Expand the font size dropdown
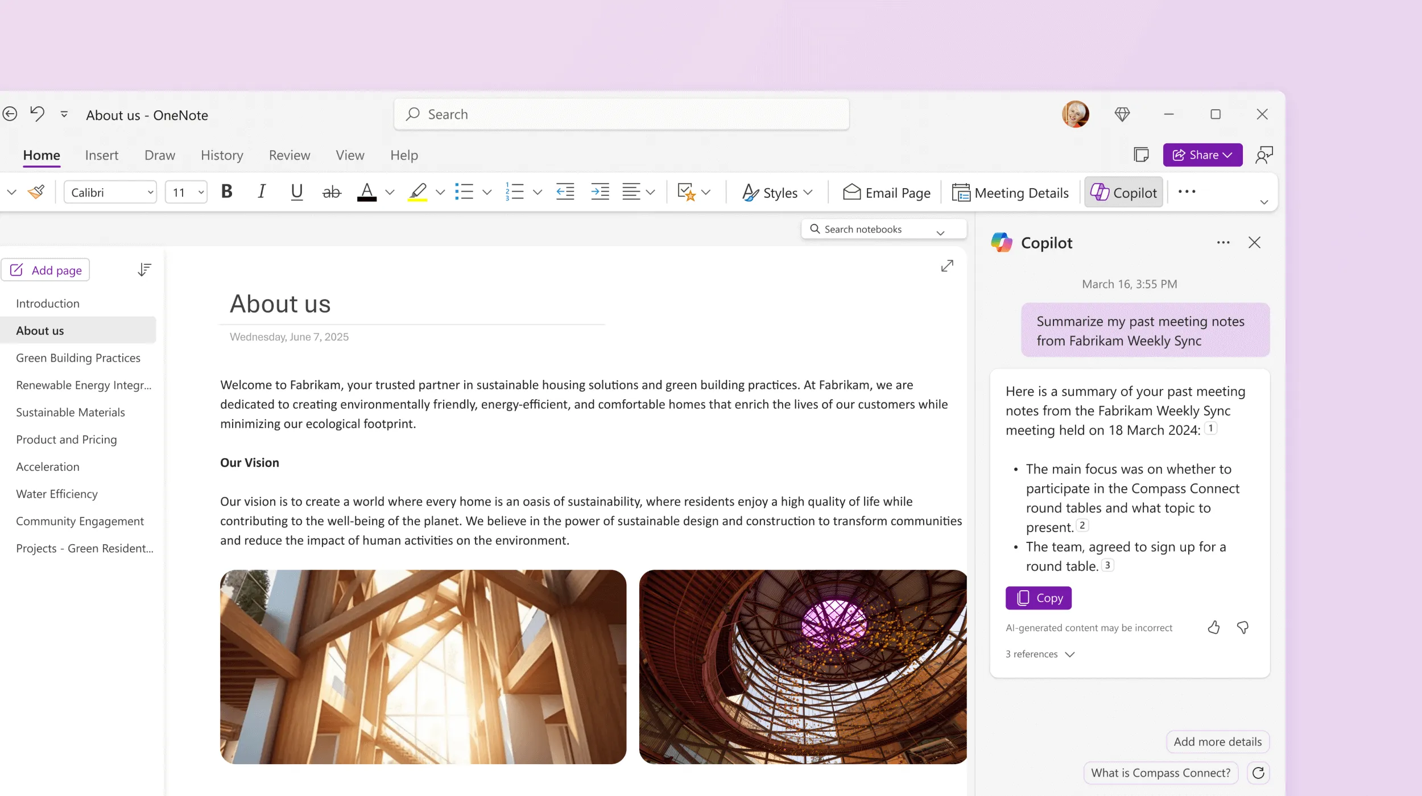 [199, 192]
